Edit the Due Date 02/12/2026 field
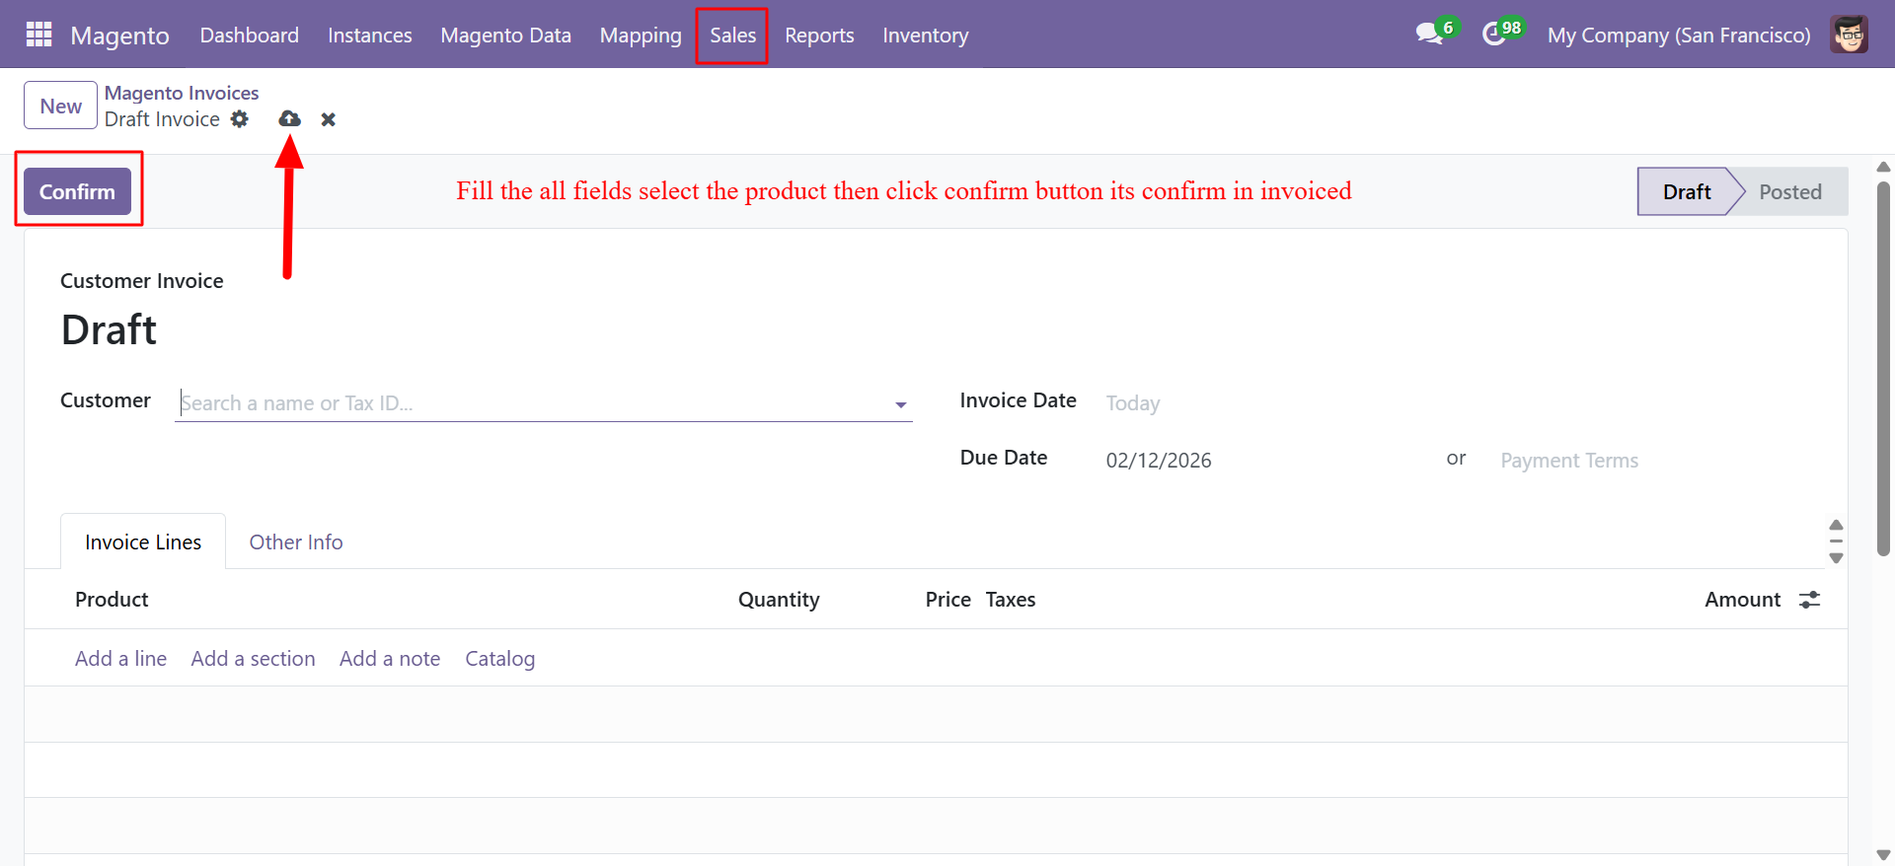1895x866 pixels. click(1159, 461)
